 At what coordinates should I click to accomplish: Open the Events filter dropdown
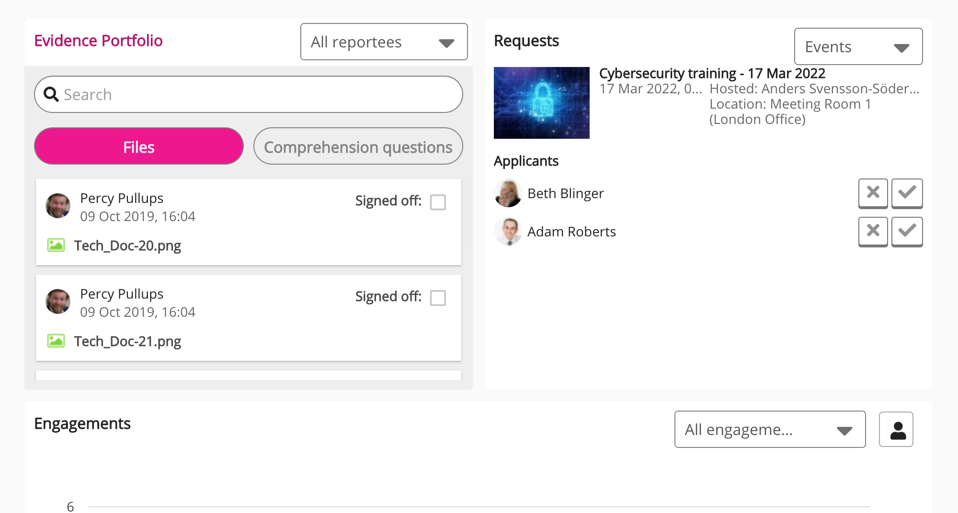click(x=858, y=46)
